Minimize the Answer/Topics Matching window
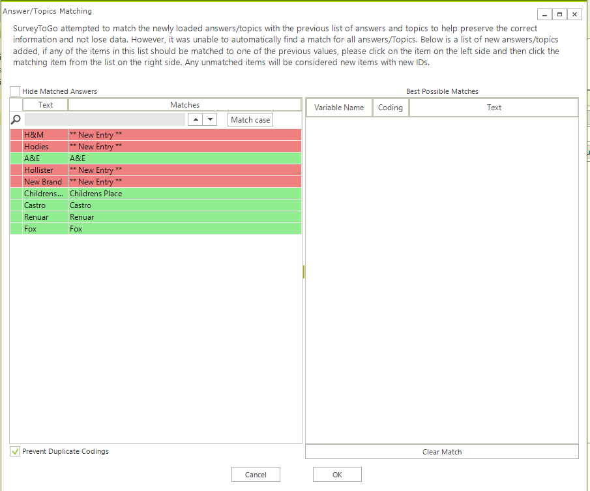The image size is (590, 491). [544, 15]
